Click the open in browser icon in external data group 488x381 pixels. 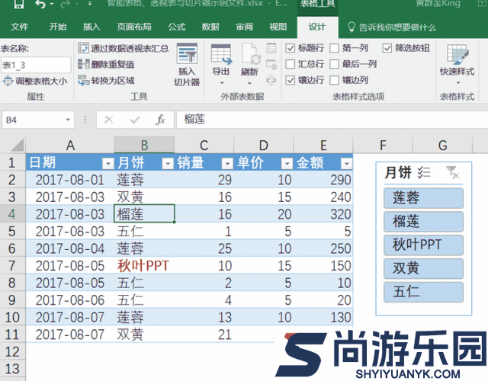pos(271,65)
